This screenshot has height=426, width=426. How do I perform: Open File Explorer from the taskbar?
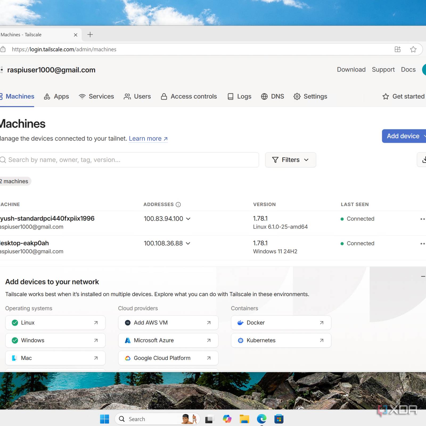(x=244, y=419)
